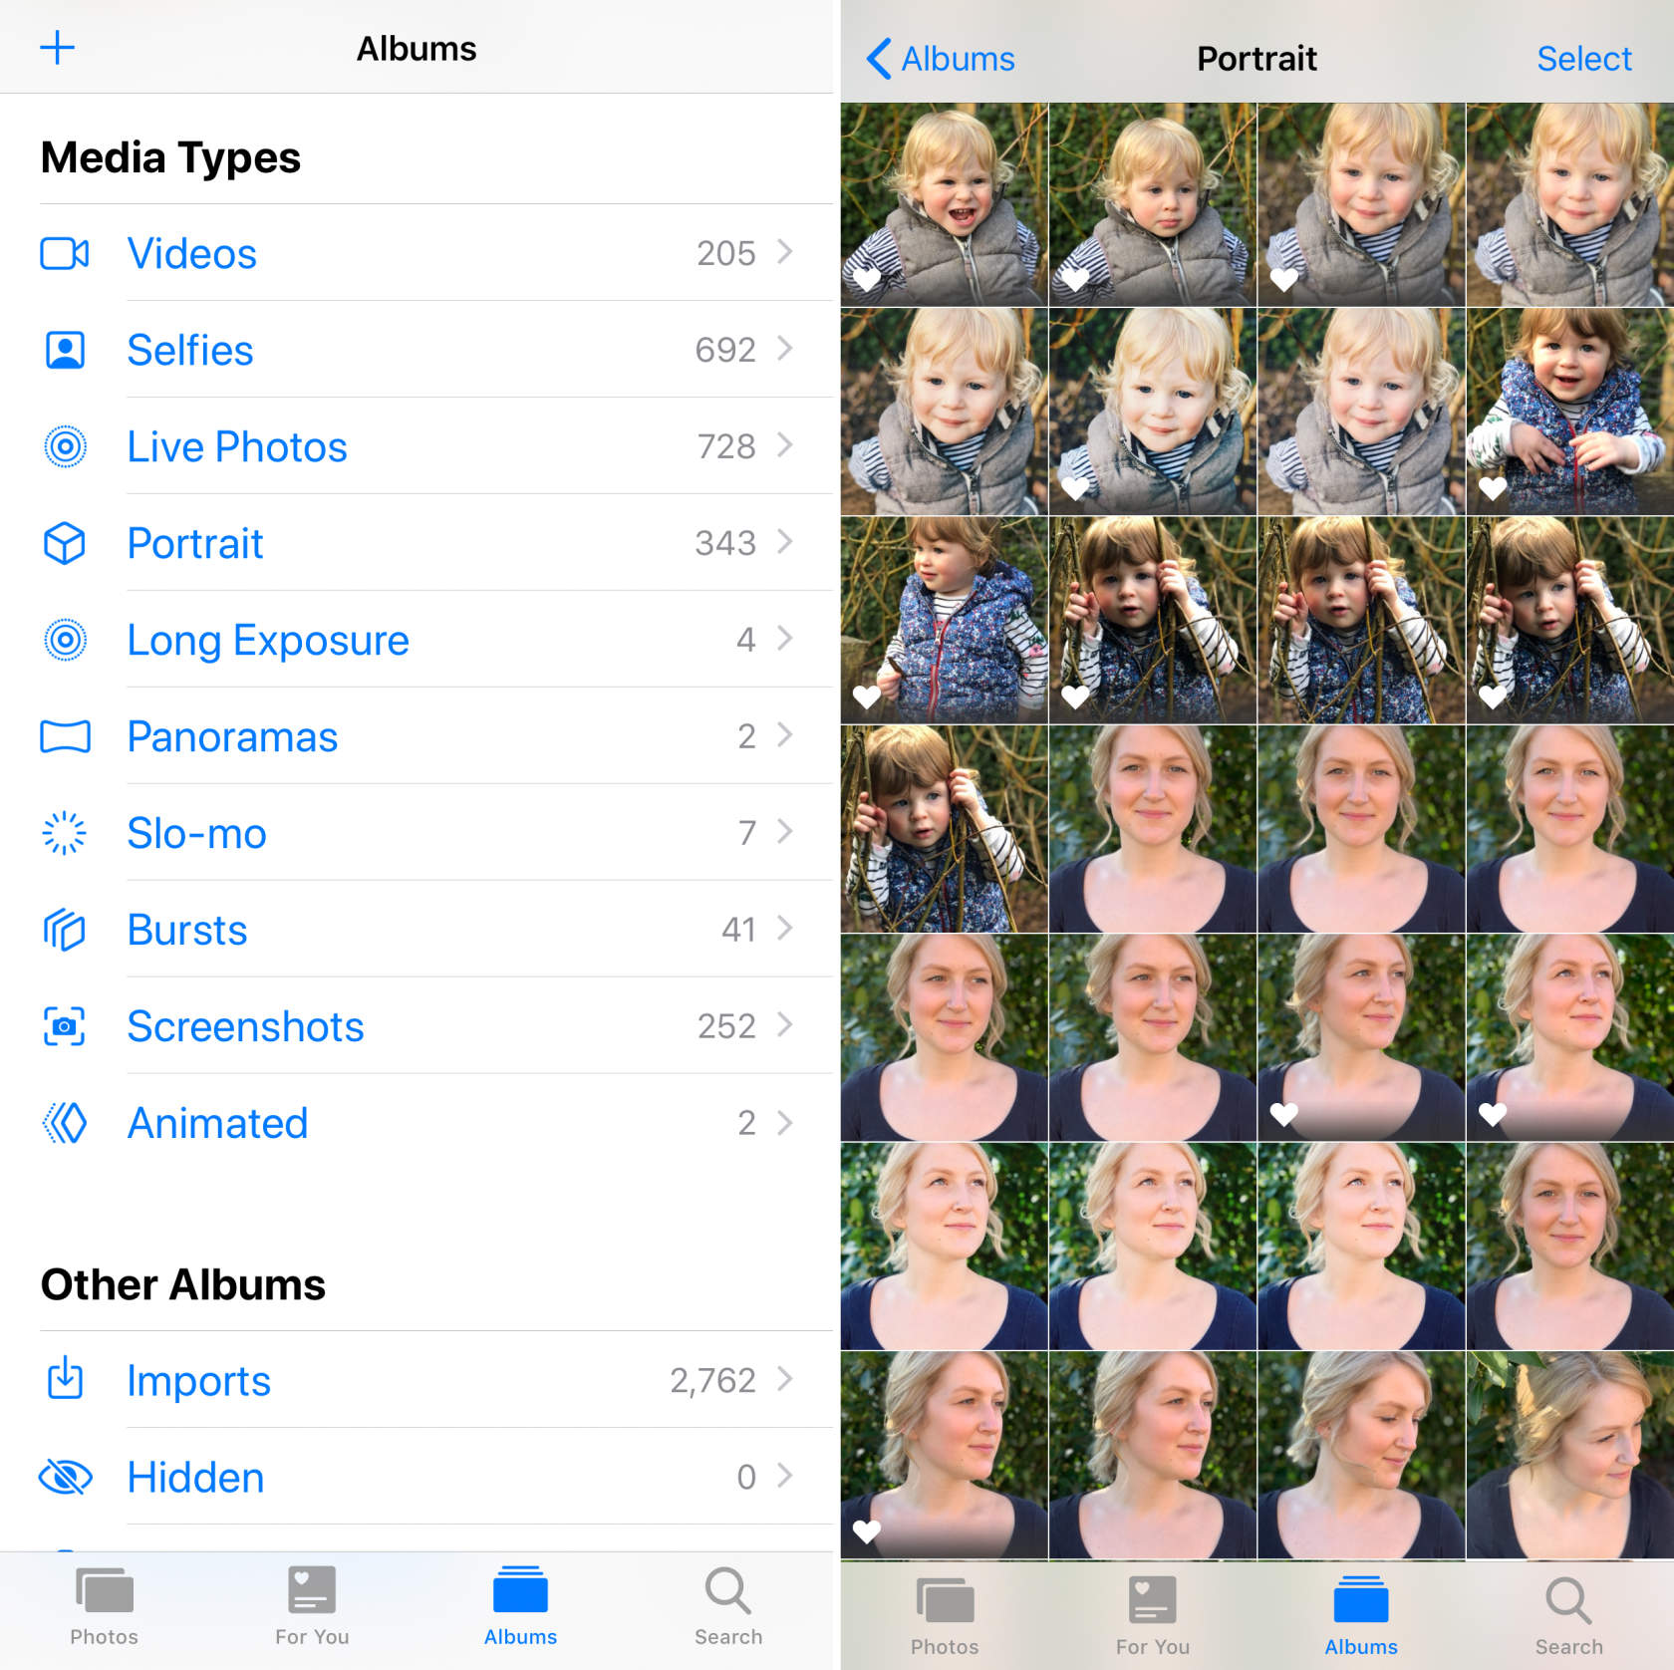Open the Search tab
The width and height of the screenshot is (1674, 1670).
[x=727, y=1604]
